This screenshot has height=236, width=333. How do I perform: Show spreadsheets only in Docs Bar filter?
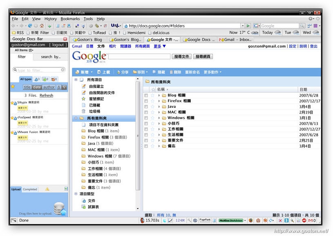click(x=45, y=79)
